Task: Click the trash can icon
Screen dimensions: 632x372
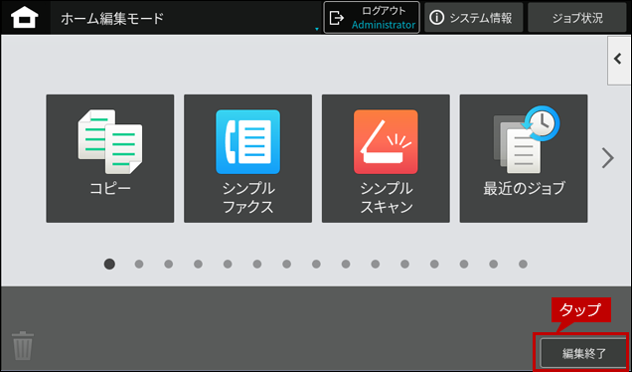Action: [x=23, y=345]
